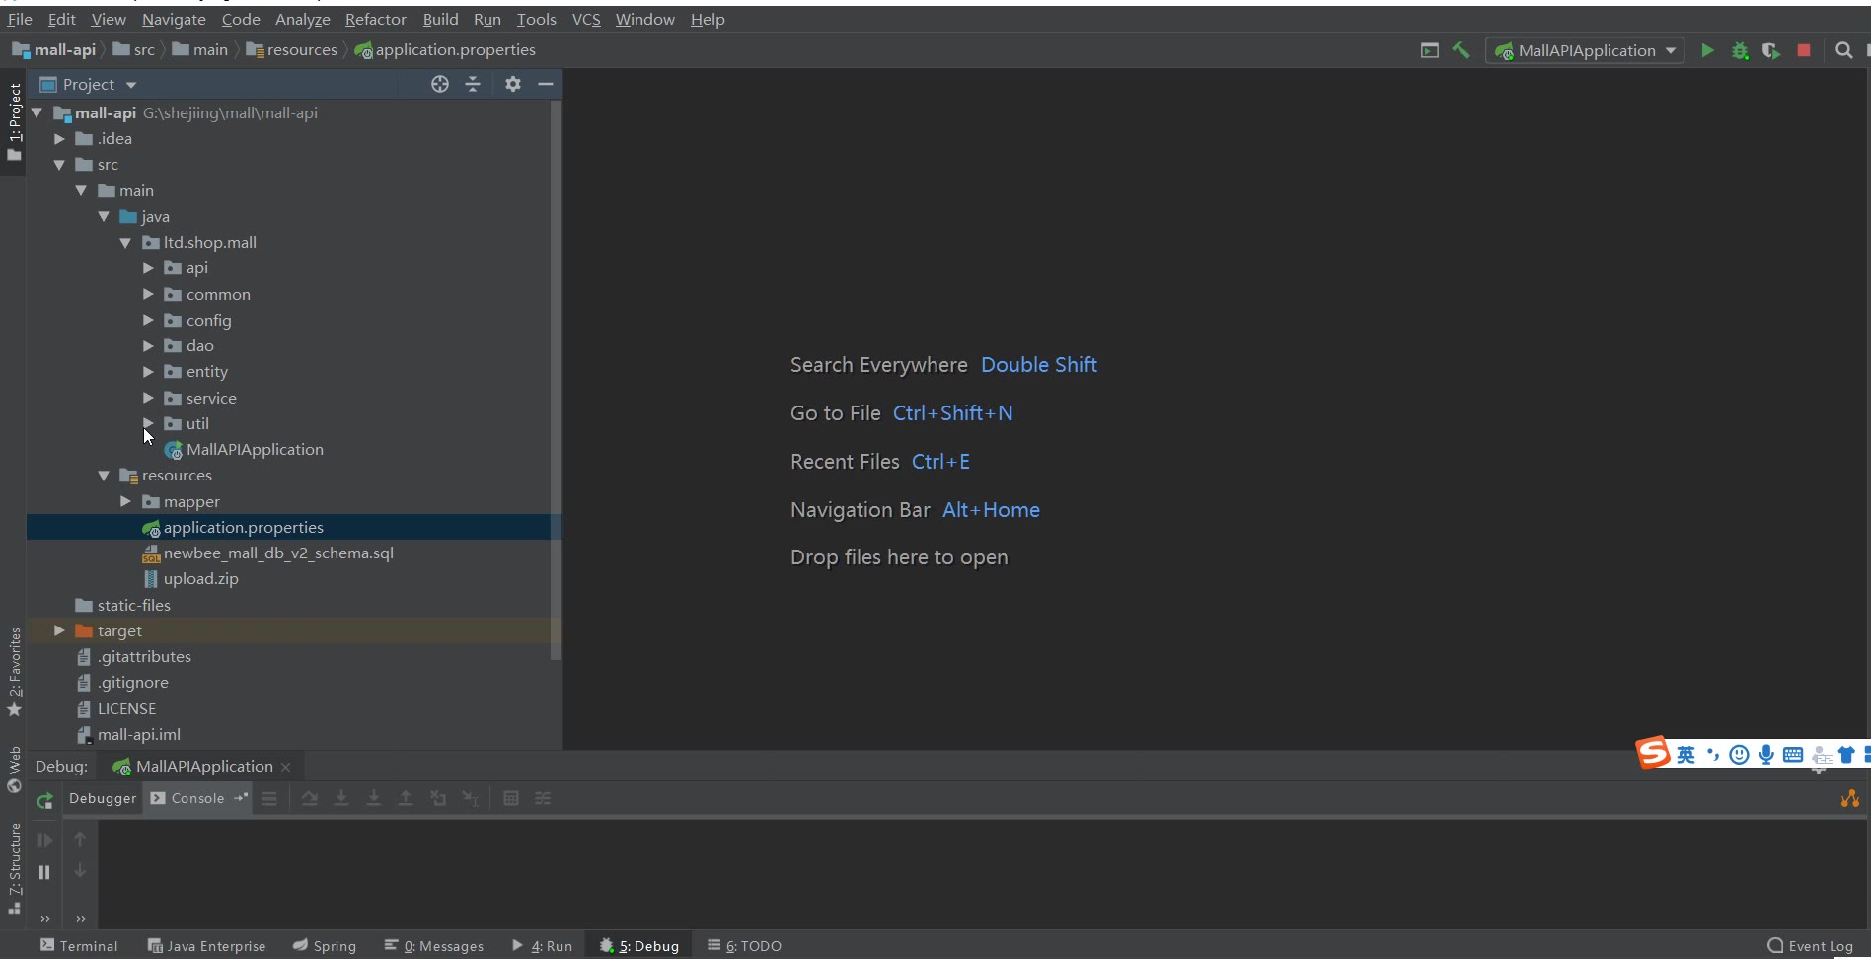
Task: Rerun MallAPIApplication in Debug panel
Action: 44,801
